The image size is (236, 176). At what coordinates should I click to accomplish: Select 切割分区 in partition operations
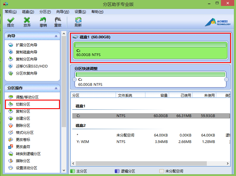click(x=23, y=104)
